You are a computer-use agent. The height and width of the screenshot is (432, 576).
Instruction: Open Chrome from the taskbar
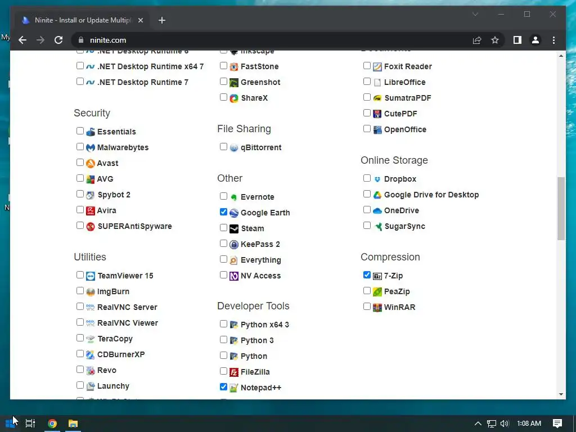pos(52,424)
